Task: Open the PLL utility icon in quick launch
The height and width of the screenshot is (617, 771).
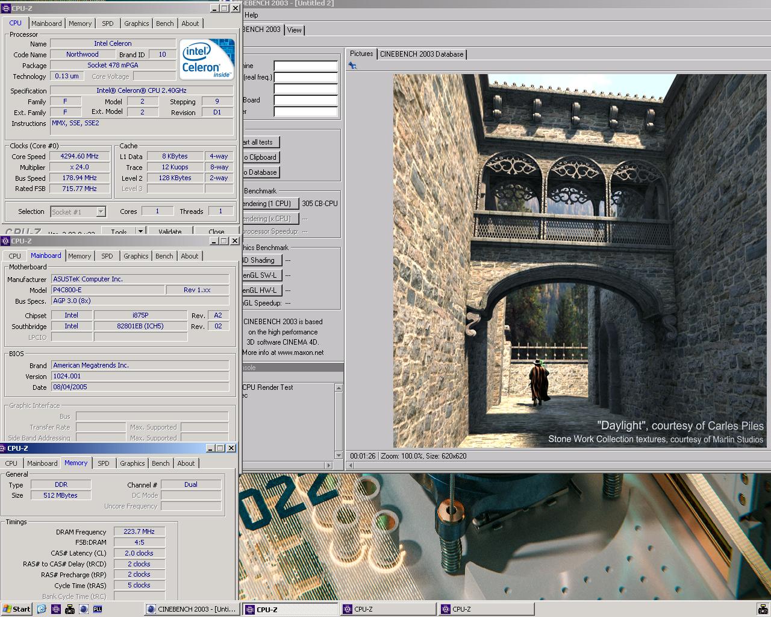Action: tap(98, 609)
